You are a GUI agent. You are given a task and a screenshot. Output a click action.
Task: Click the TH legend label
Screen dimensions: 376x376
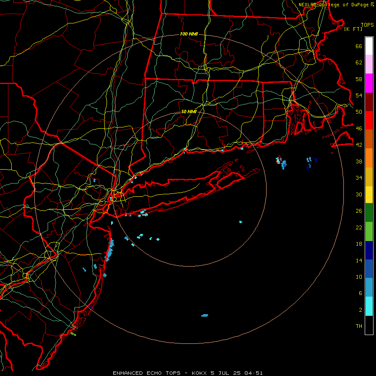click(x=359, y=326)
